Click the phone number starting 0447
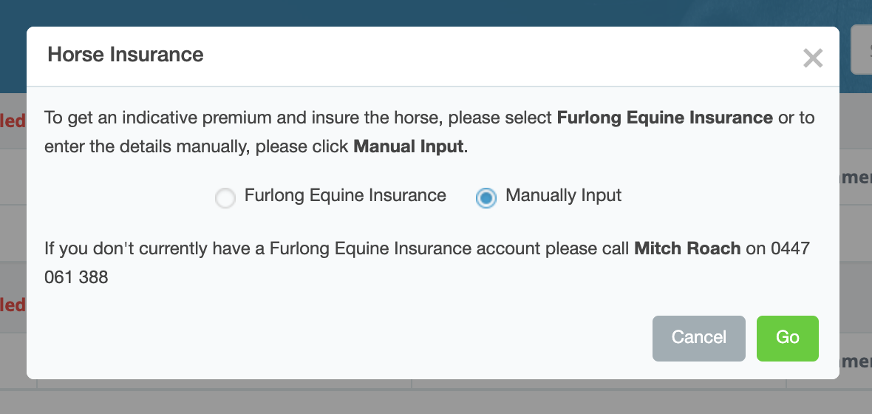The height and width of the screenshot is (414, 872). click(790, 248)
